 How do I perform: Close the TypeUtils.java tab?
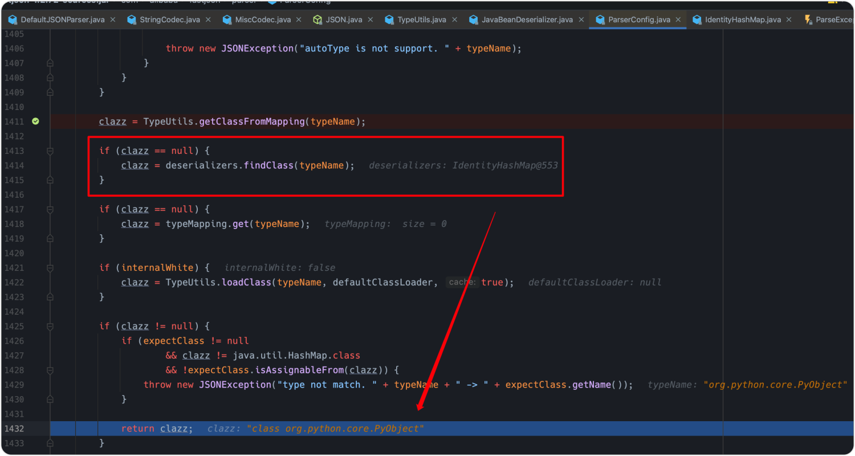pyautogui.click(x=455, y=19)
